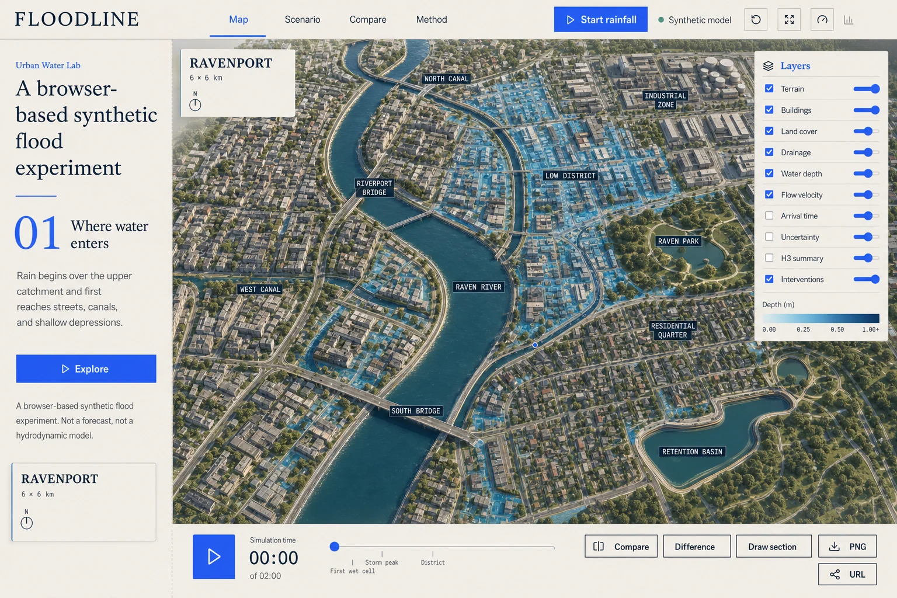Click the compass in the Ravenport map card
The image size is (897, 598).
pos(195,105)
